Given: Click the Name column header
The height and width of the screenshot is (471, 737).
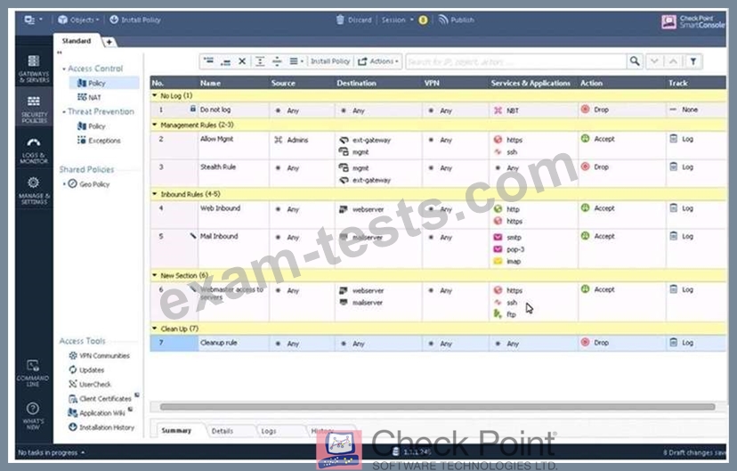Looking at the screenshot, I should click(x=210, y=83).
